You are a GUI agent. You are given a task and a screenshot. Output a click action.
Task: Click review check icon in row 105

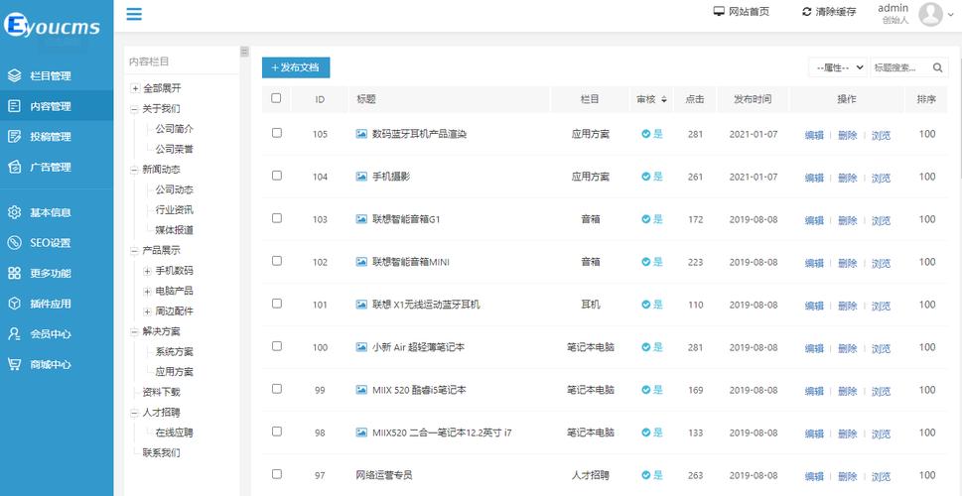point(646,134)
